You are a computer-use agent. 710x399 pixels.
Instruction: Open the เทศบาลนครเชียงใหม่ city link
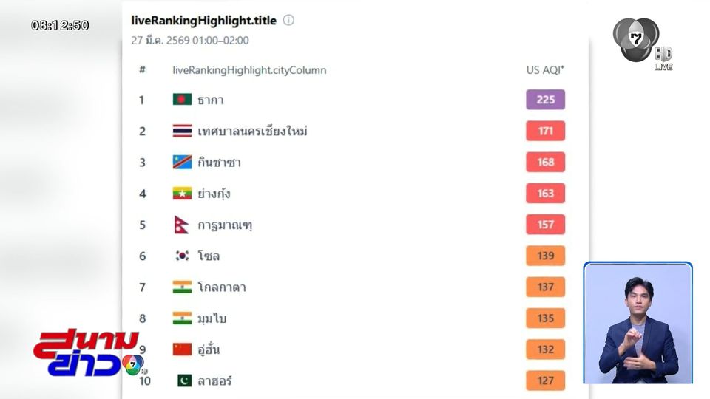252,131
